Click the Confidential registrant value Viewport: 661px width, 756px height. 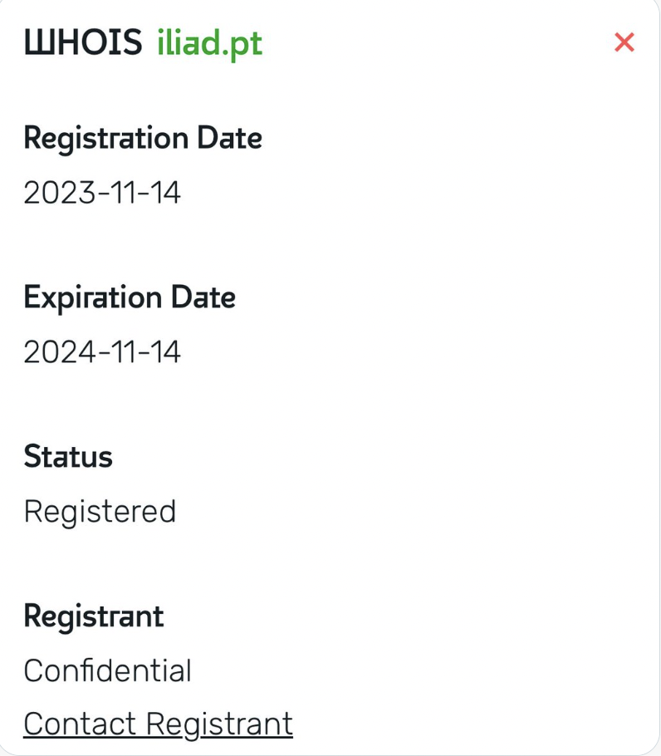tap(107, 670)
